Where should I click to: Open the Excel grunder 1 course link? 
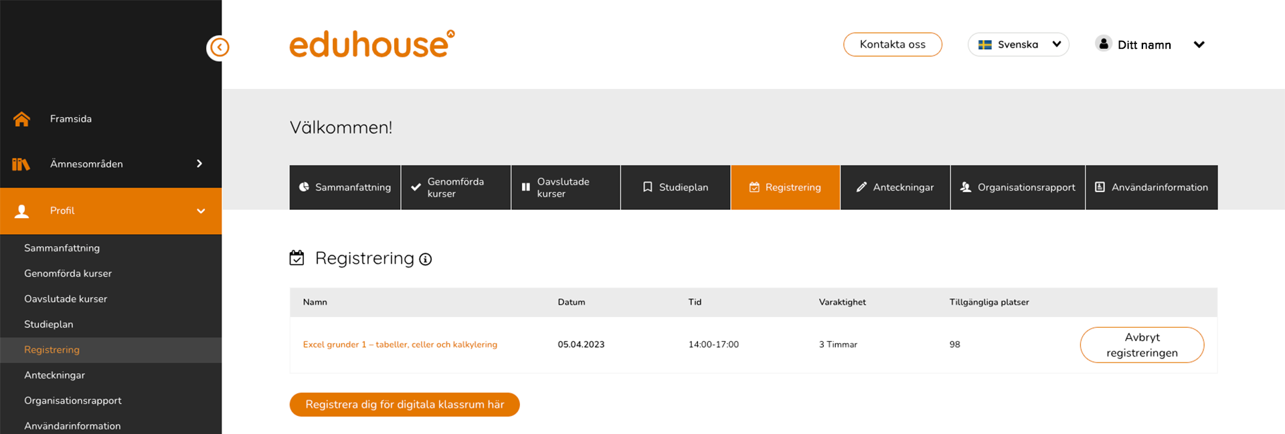pos(400,344)
